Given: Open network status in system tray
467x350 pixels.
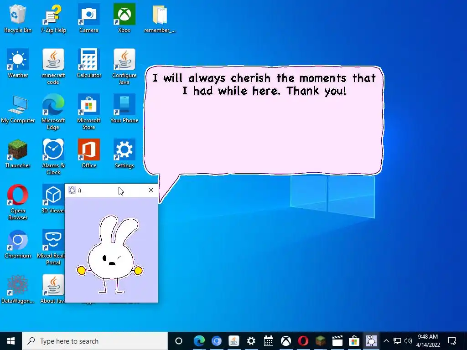Looking at the screenshot, I should pos(397,341).
